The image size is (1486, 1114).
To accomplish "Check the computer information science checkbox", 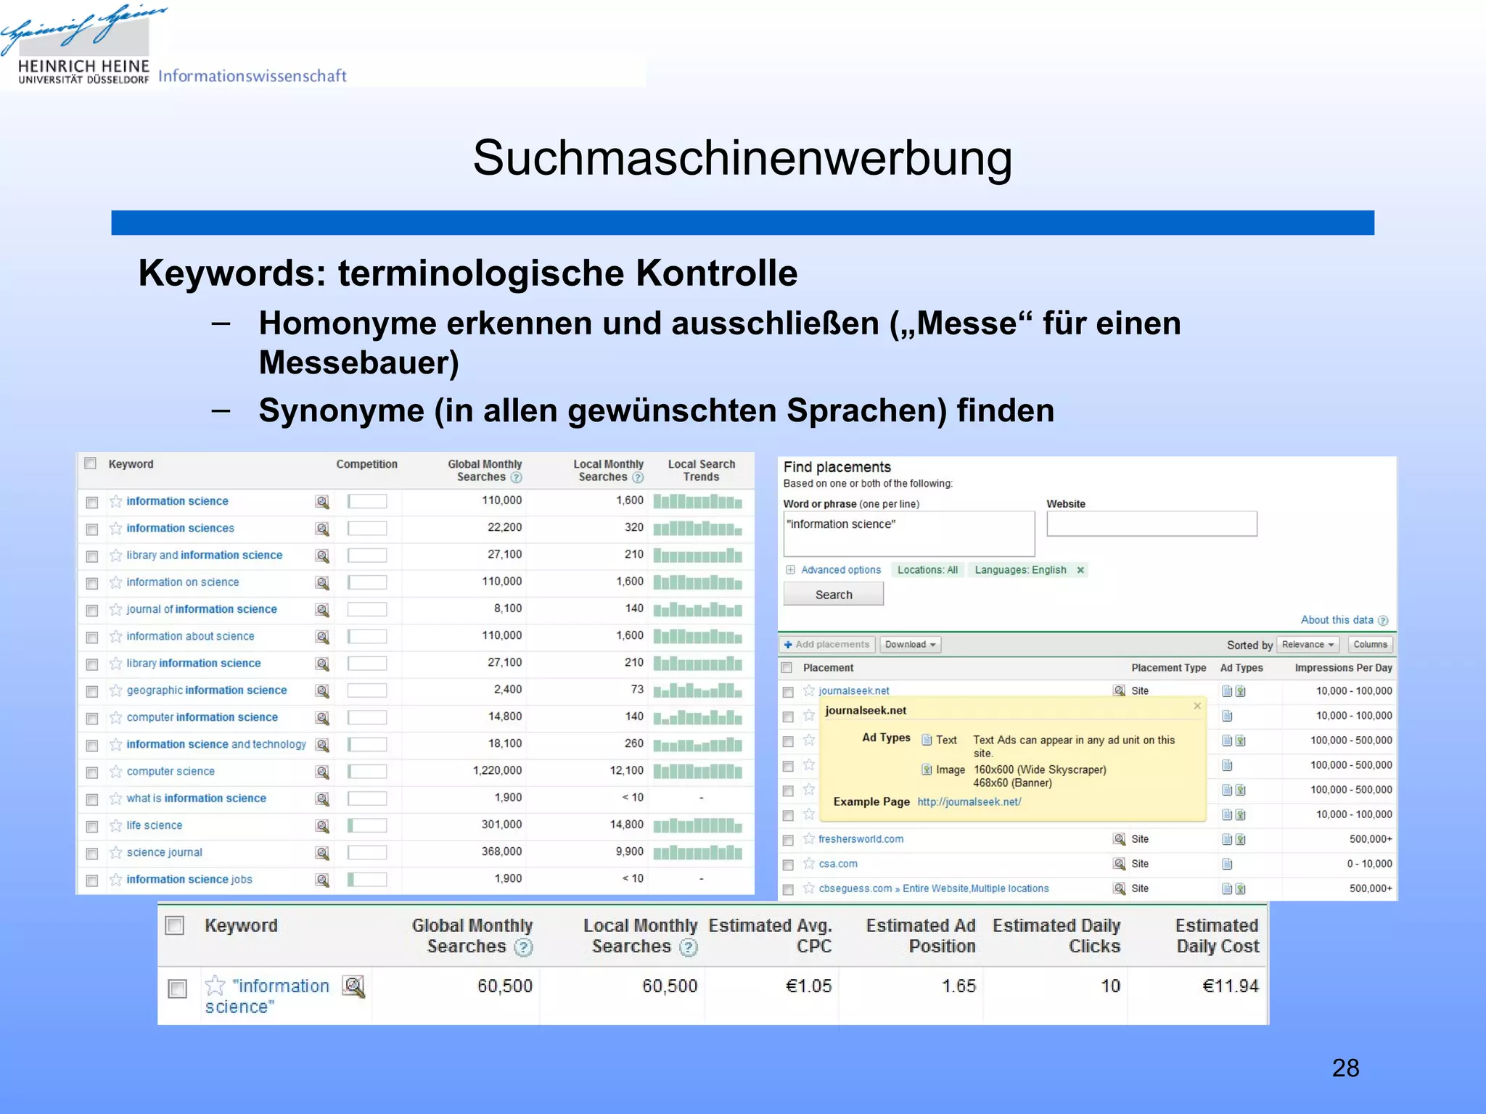I will pos(92,718).
